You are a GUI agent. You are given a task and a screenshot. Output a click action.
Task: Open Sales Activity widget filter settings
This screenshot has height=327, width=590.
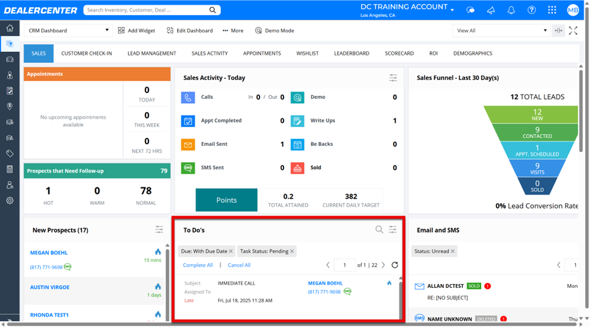(393, 77)
